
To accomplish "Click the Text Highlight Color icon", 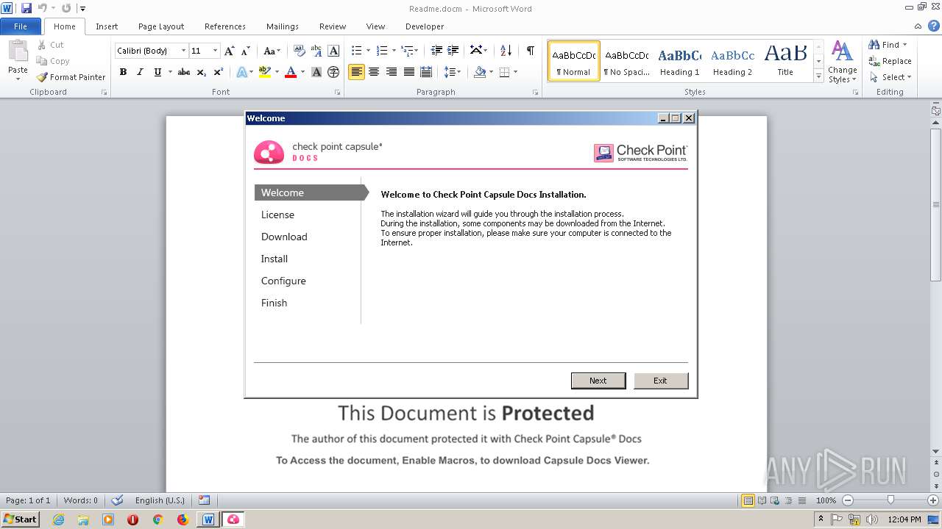I will (264, 72).
